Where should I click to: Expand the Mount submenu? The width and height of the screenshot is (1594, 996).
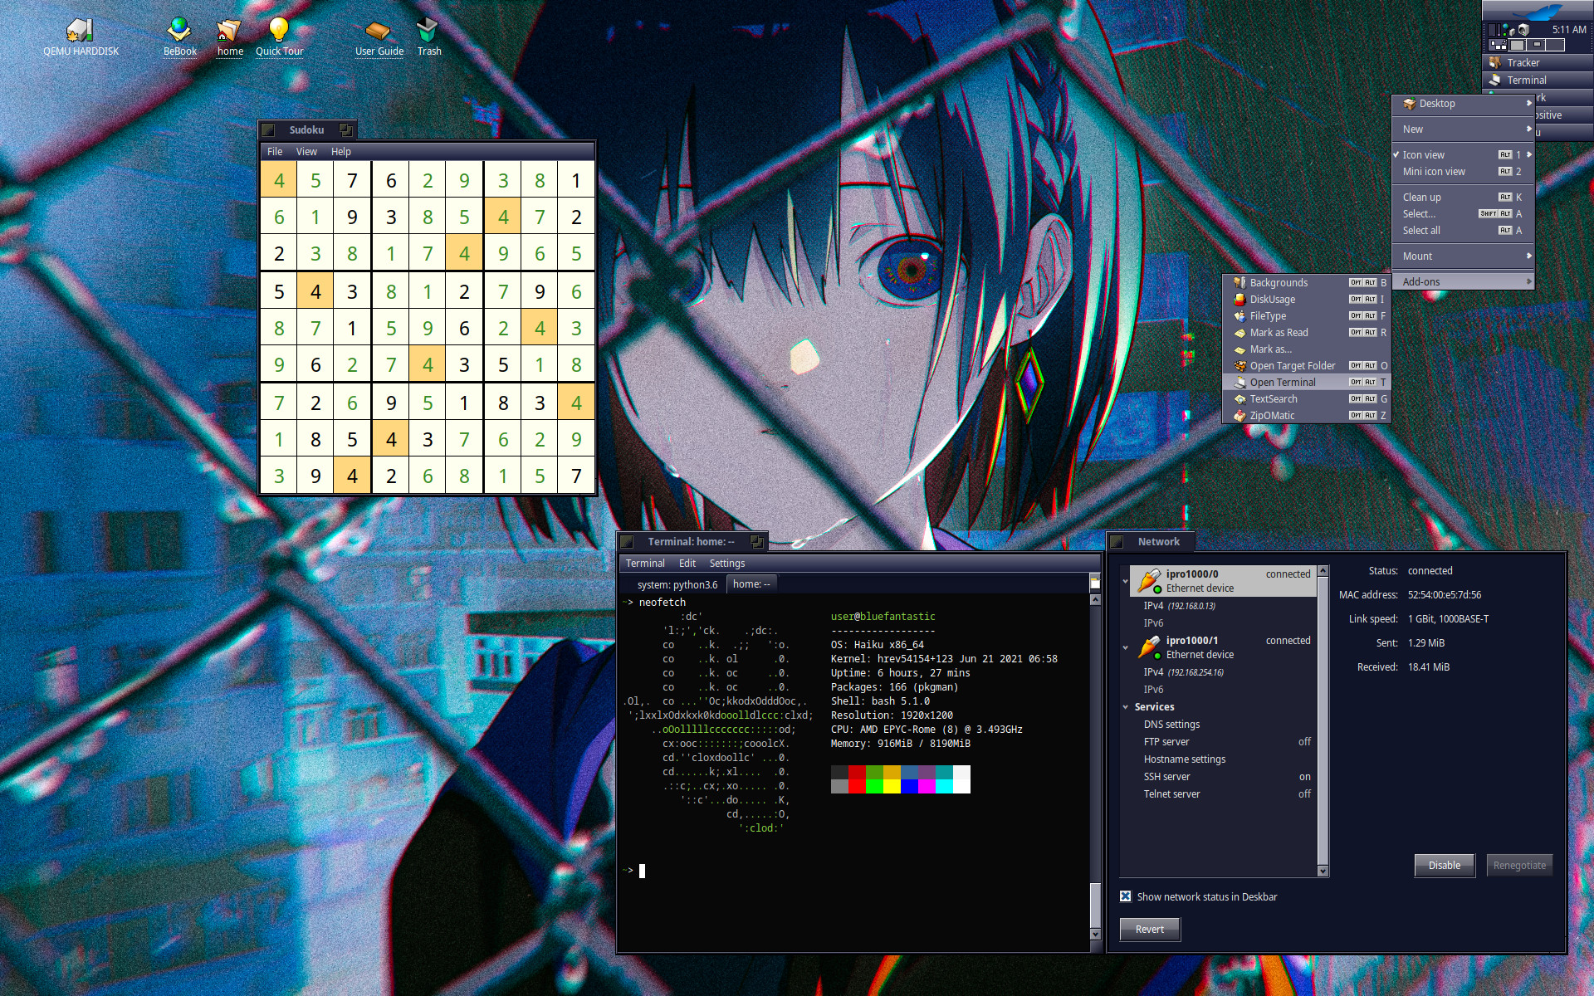(x=1463, y=256)
